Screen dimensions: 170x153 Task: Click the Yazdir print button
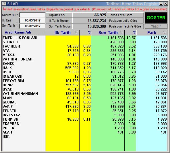point(156,26)
